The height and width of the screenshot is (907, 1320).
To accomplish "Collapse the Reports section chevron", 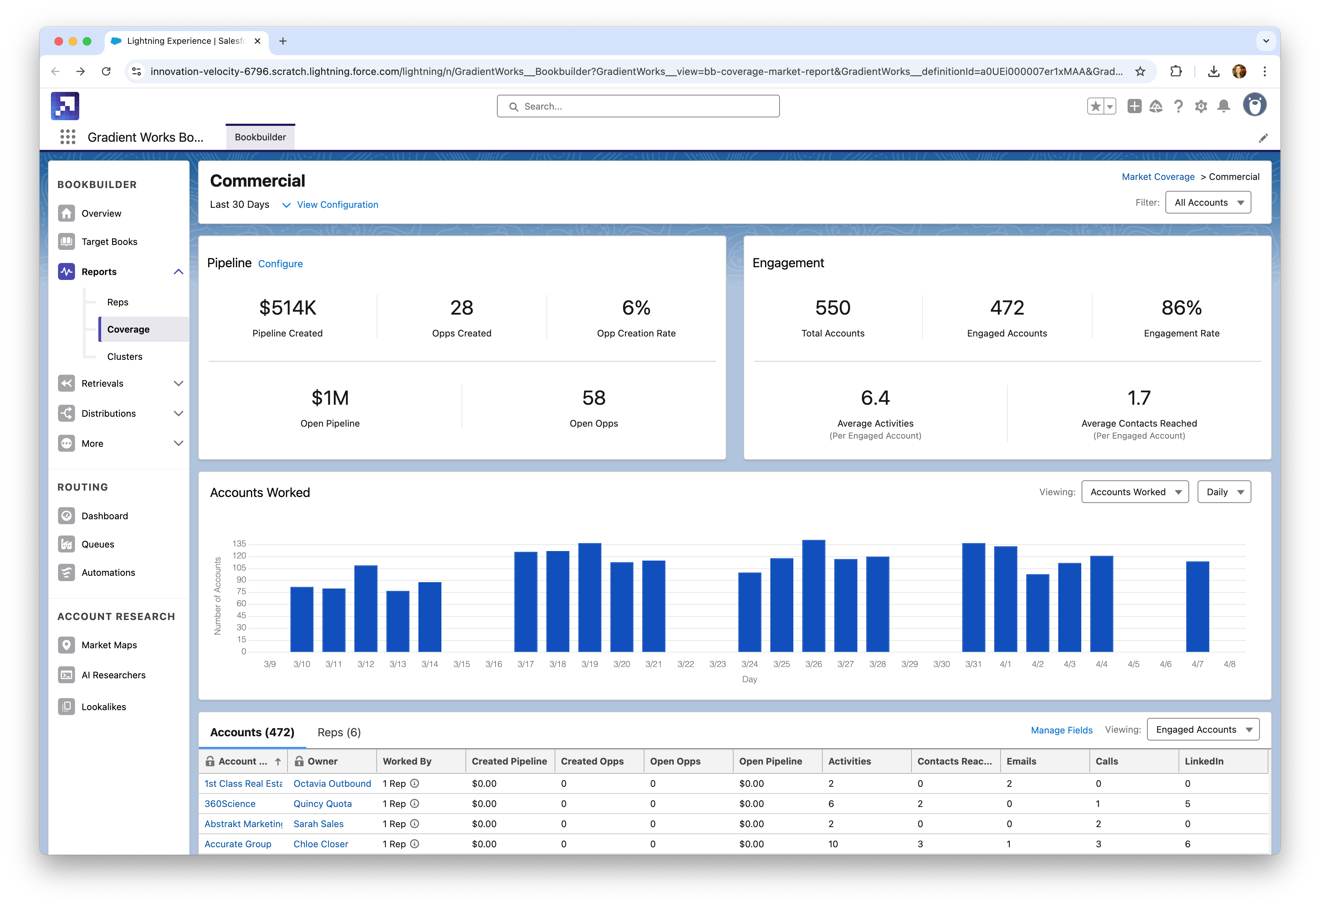I will pyautogui.click(x=178, y=272).
